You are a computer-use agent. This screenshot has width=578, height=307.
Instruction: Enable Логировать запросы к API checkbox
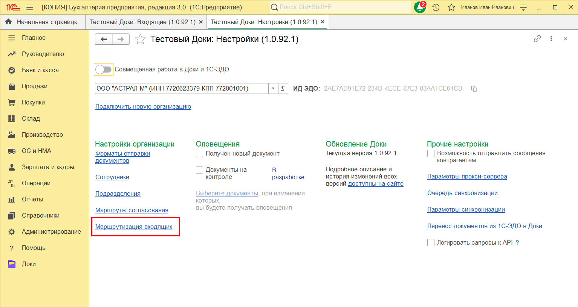pyautogui.click(x=431, y=243)
